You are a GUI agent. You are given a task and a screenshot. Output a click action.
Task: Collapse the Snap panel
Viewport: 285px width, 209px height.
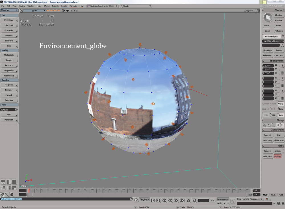click(263, 120)
